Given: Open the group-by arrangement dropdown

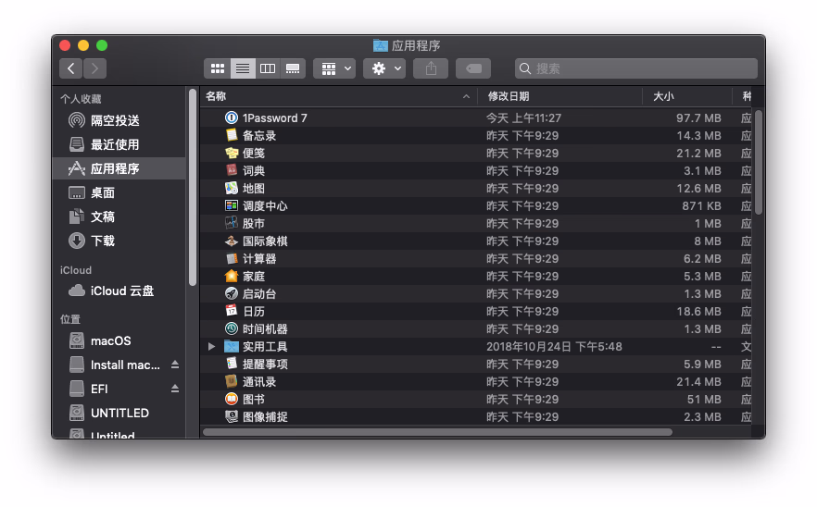Looking at the screenshot, I should (x=334, y=68).
